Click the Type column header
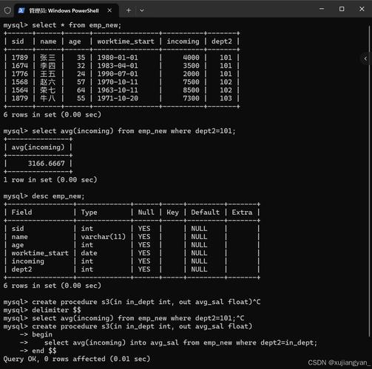The height and width of the screenshot is (369, 372). tap(89, 213)
